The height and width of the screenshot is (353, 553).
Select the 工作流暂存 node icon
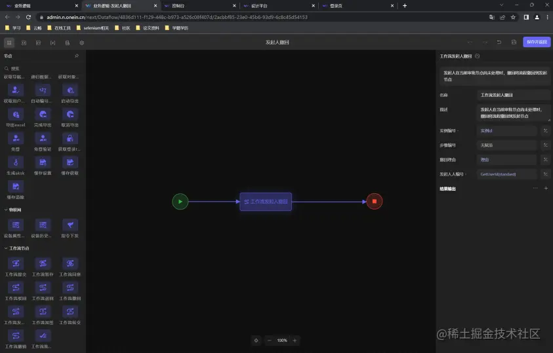43,264
